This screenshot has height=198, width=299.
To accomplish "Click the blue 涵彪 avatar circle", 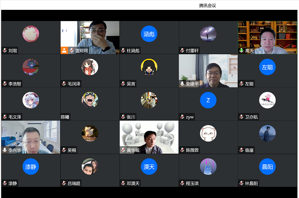I will point(149,34).
